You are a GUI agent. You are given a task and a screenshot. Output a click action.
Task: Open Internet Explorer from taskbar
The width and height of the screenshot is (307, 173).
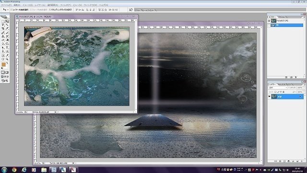click(x=24, y=170)
